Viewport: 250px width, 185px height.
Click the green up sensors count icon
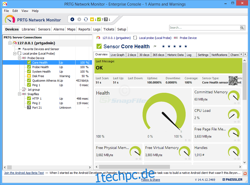[x=99, y=19]
